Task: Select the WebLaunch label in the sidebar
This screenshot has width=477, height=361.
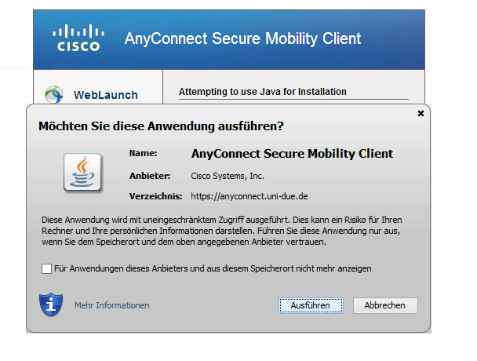Action: click(106, 95)
